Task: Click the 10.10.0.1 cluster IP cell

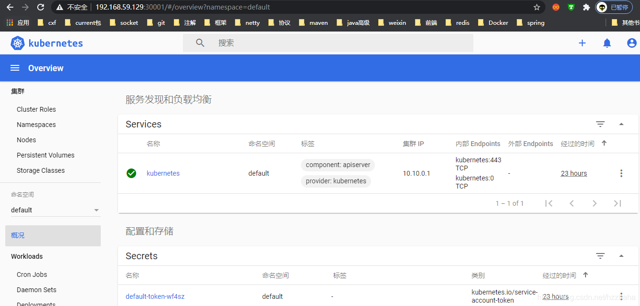Action: (x=416, y=173)
